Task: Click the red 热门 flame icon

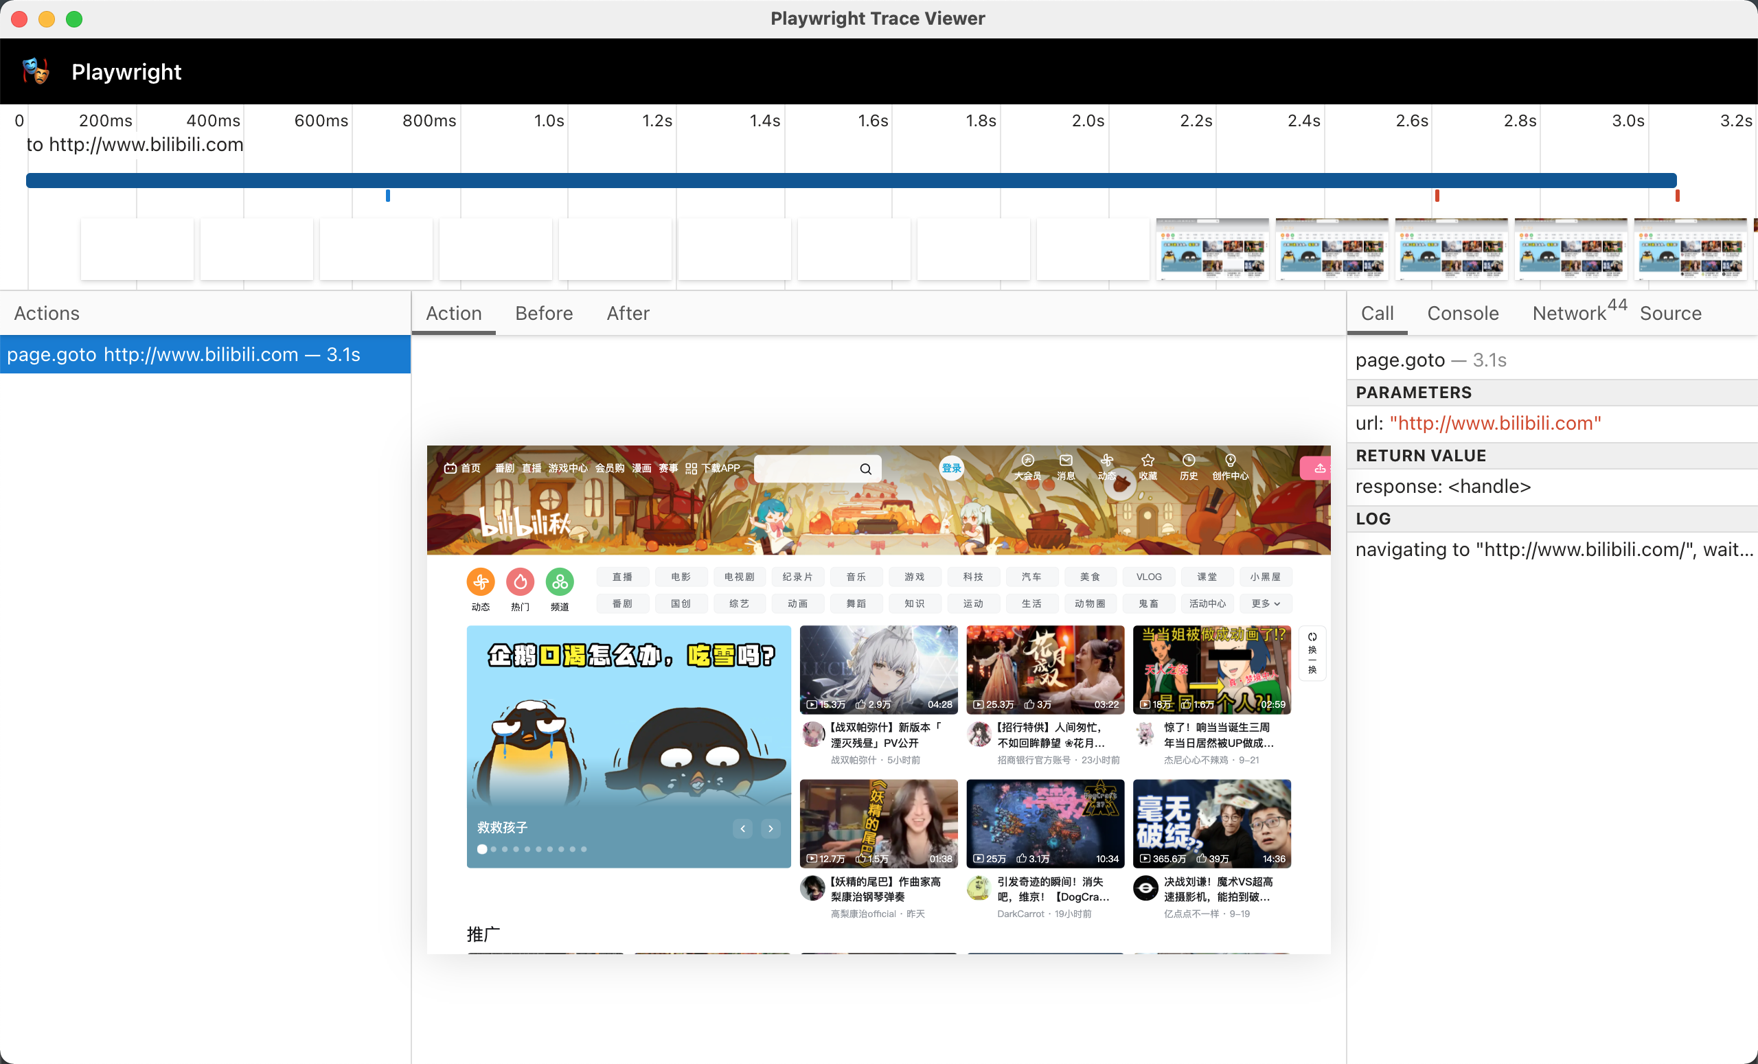Action: [520, 582]
